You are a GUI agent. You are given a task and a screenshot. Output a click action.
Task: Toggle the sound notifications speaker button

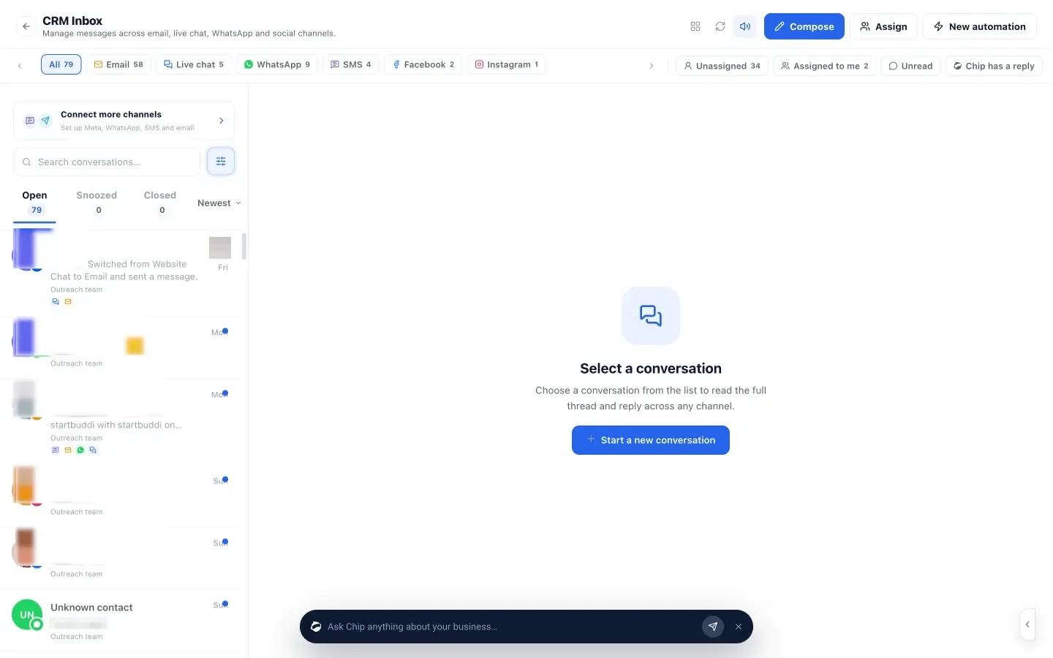tap(745, 26)
